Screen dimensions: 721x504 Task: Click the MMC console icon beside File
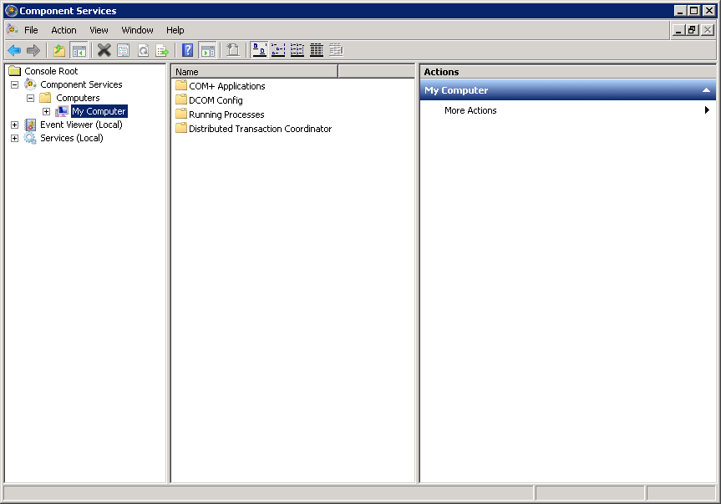pos(13,30)
